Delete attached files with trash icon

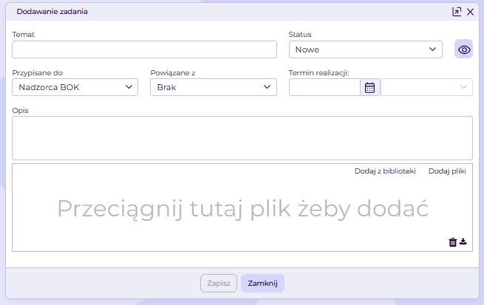pos(452,242)
